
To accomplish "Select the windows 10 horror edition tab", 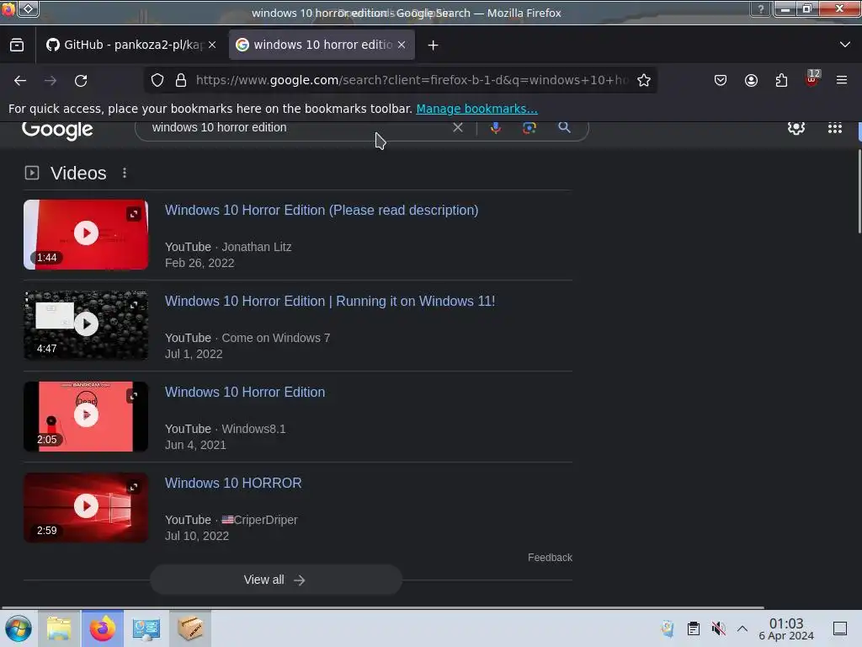I will click(x=322, y=45).
